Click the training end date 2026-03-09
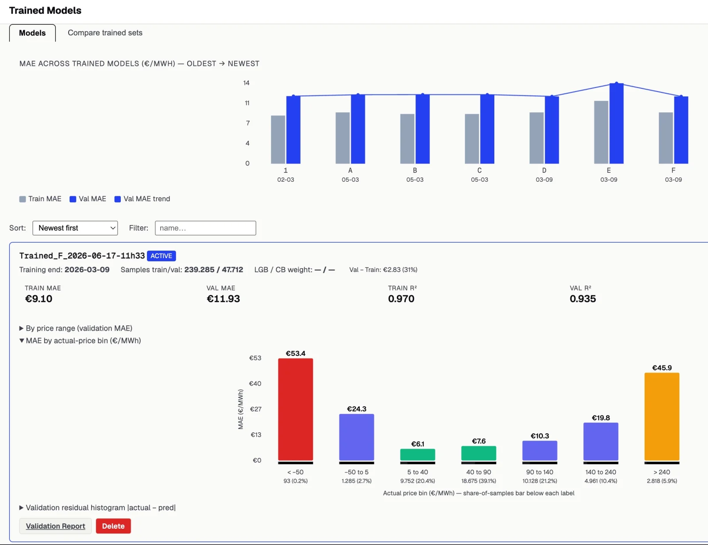The height and width of the screenshot is (545, 708). 87,270
